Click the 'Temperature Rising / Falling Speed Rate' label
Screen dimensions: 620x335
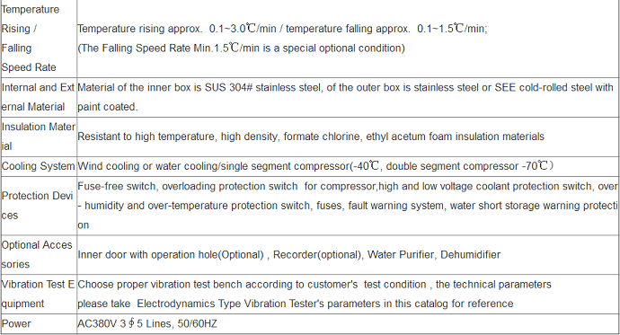(31, 39)
